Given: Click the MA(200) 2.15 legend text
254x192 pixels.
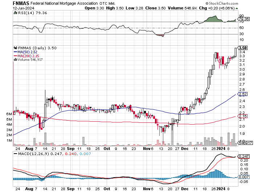Looking at the screenshot, I should pos(28,56).
